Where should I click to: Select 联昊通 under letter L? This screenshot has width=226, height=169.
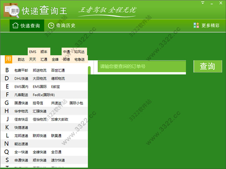pos(56,136)
